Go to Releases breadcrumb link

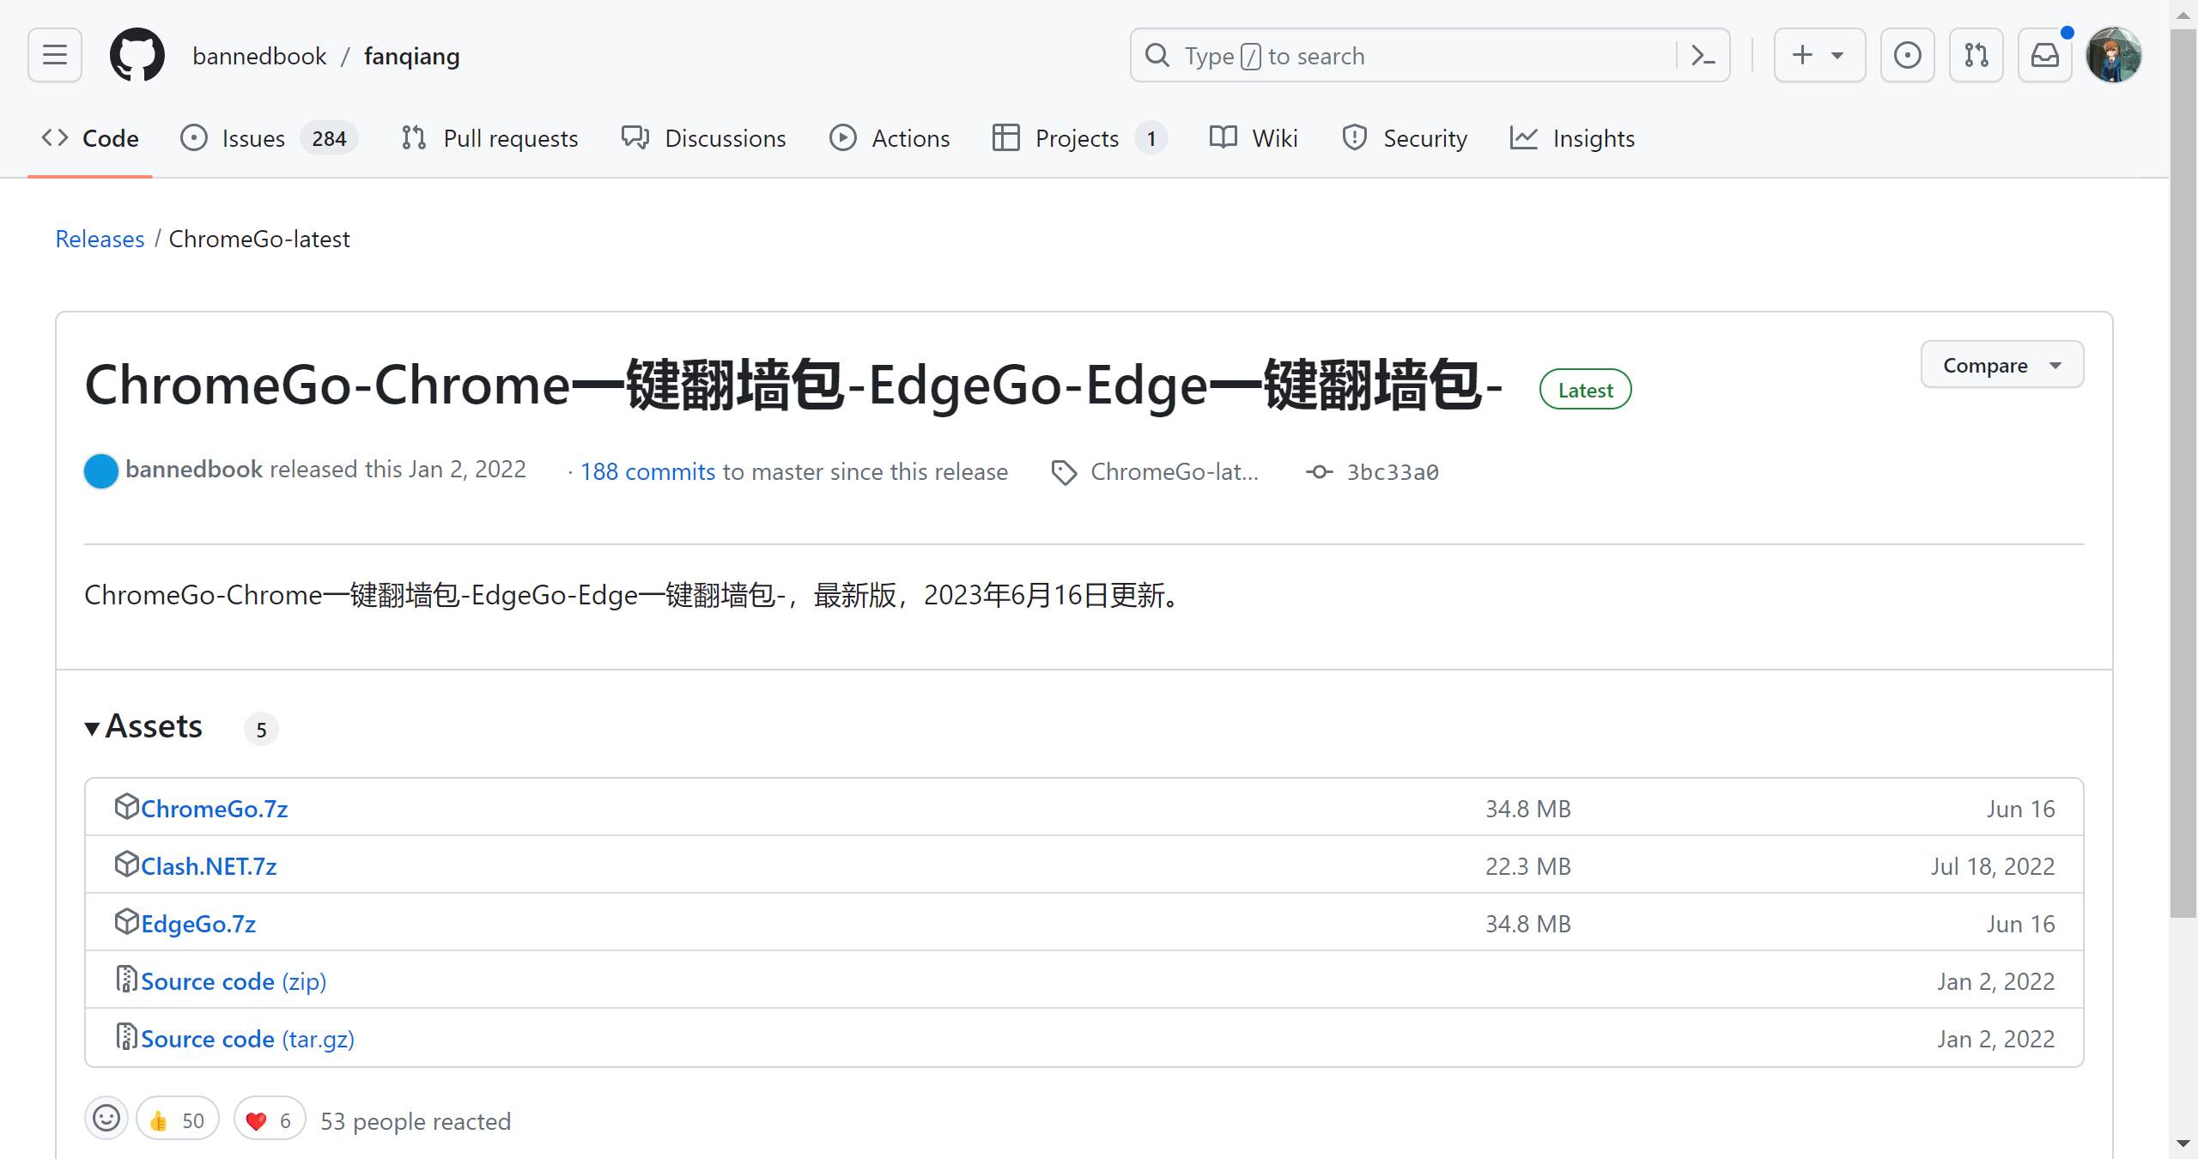(100, 239)
